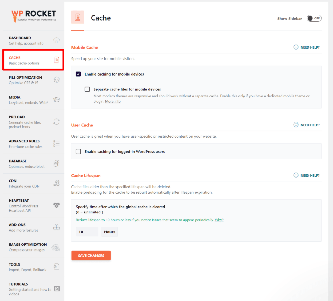333x301 pixels.
Task: Click the Cache document icon in sidebar
Action: tap(56, 60)
